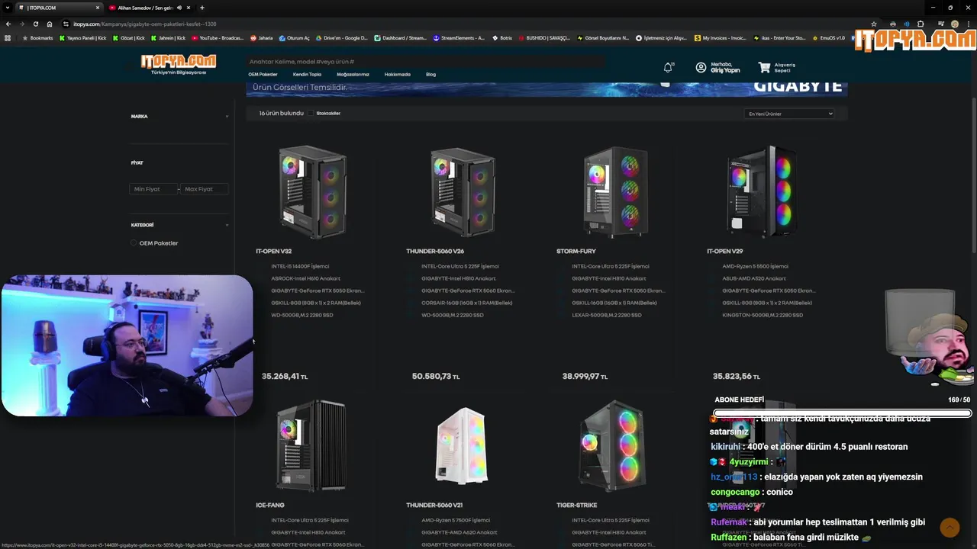
Task: Click the itopya.com site logo in header
Action: [179, 64]
